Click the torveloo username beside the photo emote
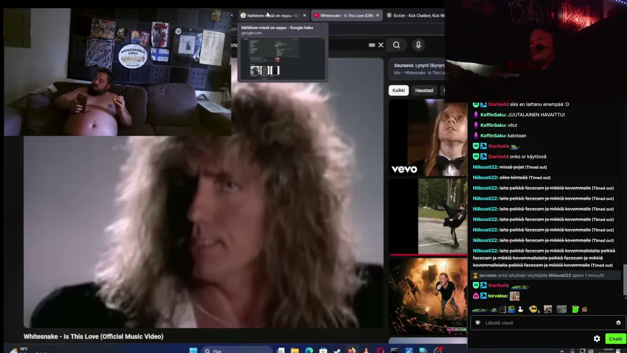Screen dimensions: 627x353 click(x=497, y=296)
